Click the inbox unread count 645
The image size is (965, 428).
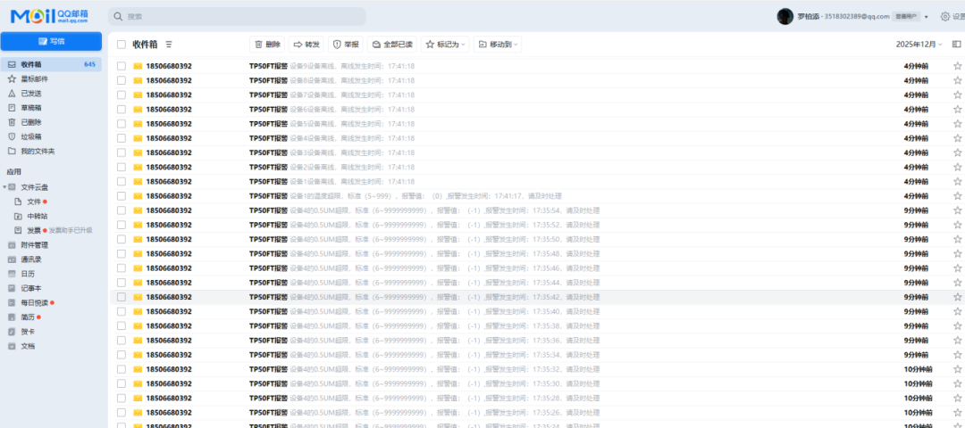(90, 64)
